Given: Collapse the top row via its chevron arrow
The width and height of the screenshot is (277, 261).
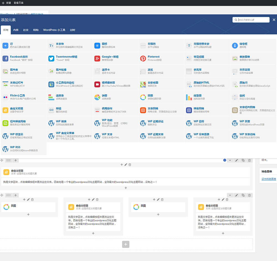Looking at the screenshot, I should point(230,160).
